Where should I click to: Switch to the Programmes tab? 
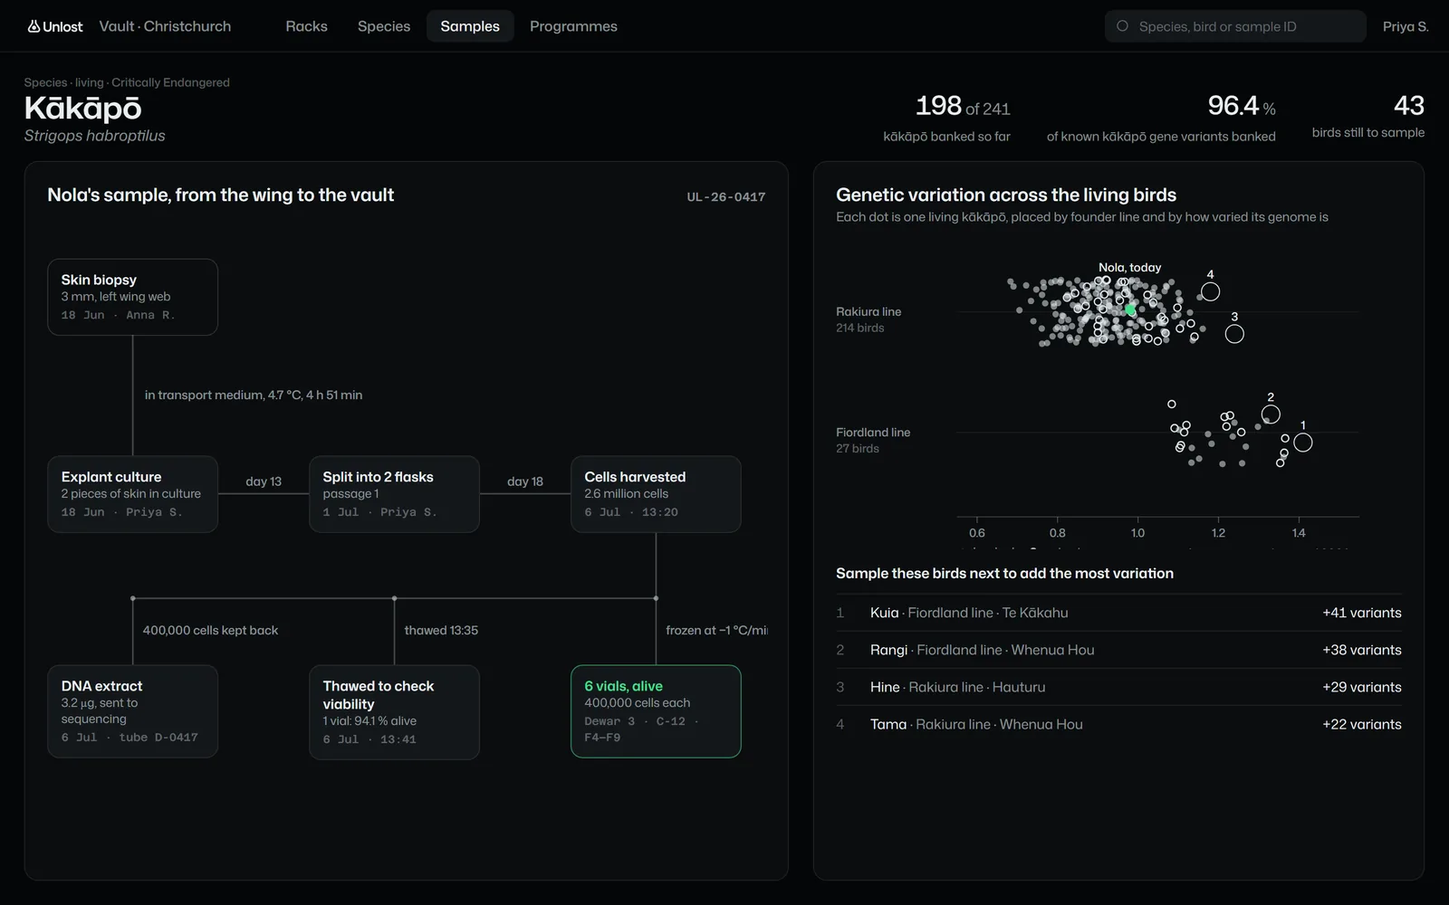point(573,26)
